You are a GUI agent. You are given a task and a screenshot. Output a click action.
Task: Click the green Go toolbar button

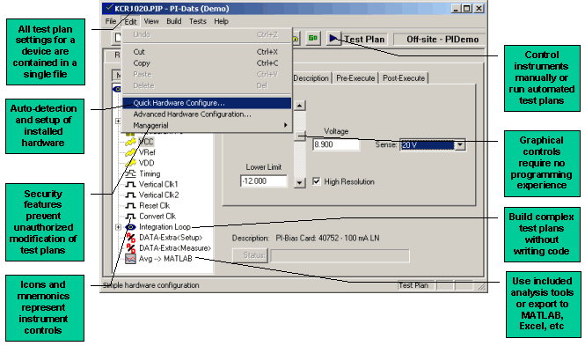(313, 38)
